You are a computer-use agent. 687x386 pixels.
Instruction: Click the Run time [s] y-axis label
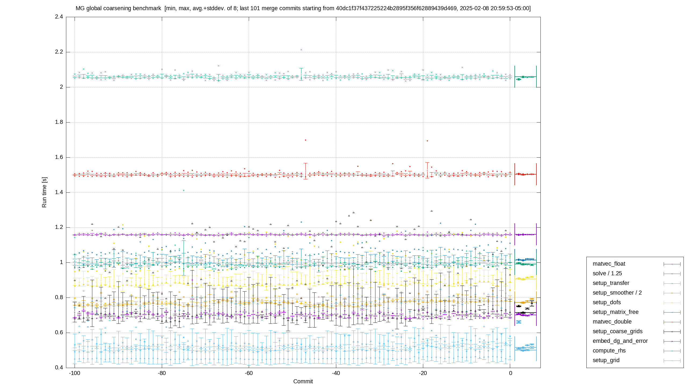44,192
